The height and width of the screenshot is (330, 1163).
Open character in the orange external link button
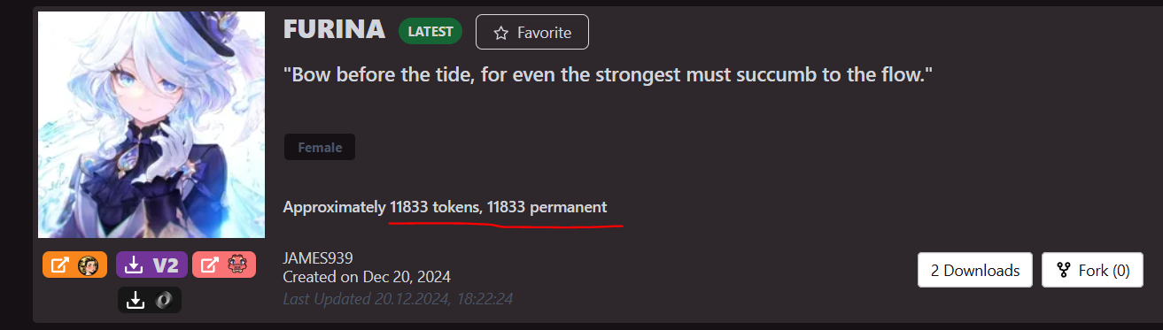(x=75, y=265)
